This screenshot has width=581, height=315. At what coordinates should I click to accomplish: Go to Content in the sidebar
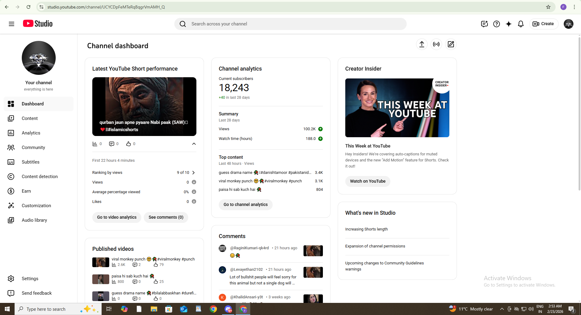[x=30, y=118]
